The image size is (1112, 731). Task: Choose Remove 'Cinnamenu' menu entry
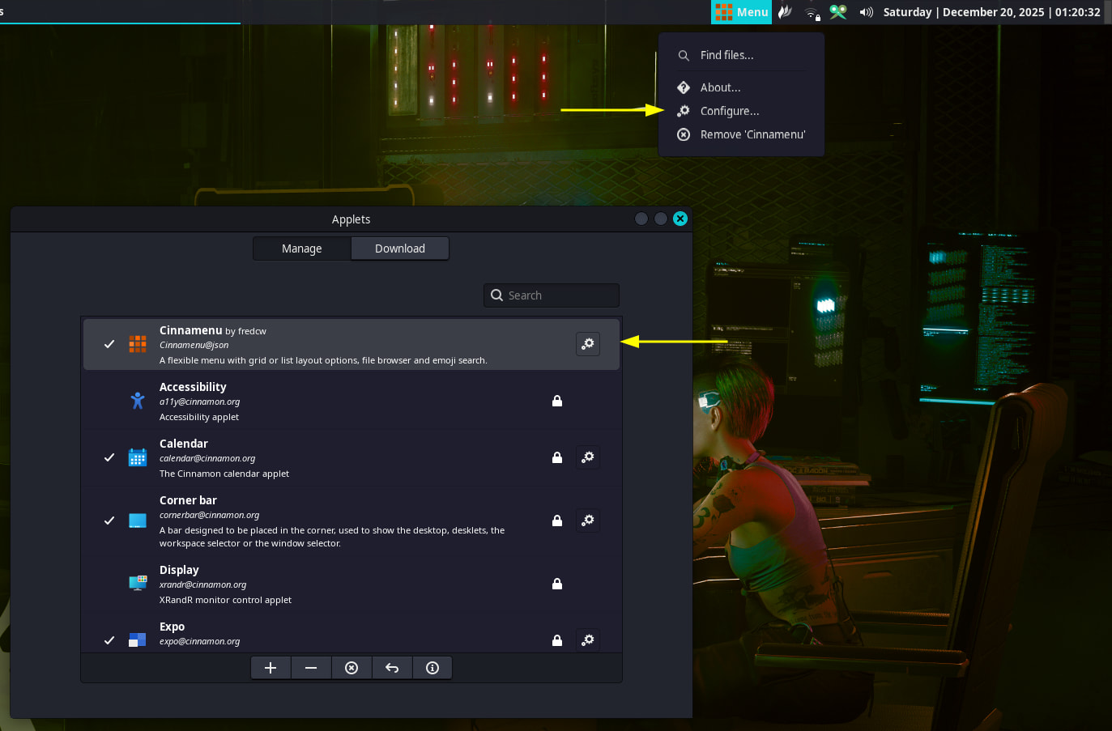coord(752,134)
